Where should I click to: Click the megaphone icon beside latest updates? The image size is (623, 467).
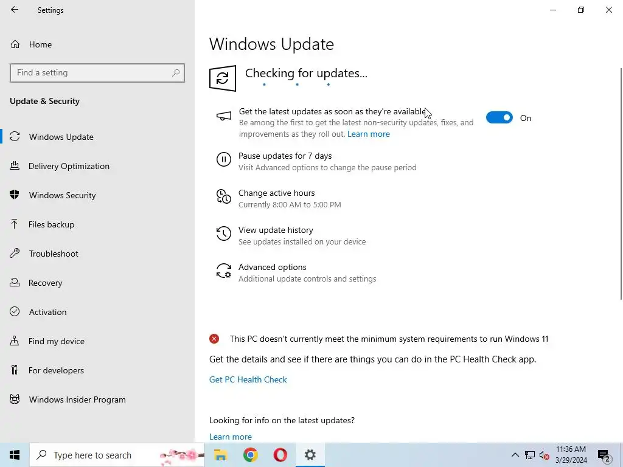[x=224, y=116]
